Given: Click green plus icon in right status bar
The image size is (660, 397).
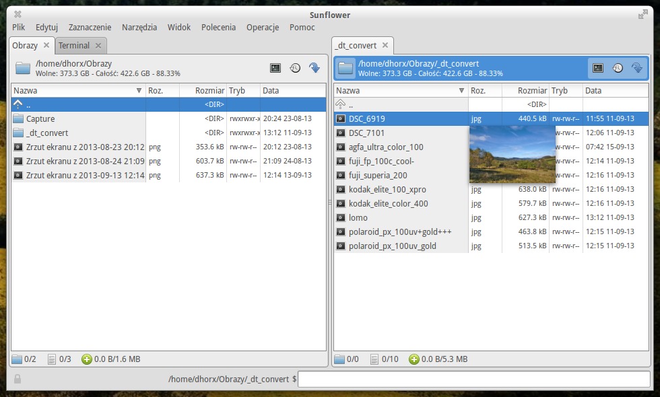Looking at the screenshot, I should tap(414, 359).
